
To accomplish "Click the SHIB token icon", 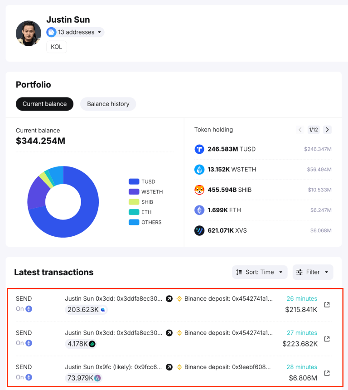I will click(199, 190).
